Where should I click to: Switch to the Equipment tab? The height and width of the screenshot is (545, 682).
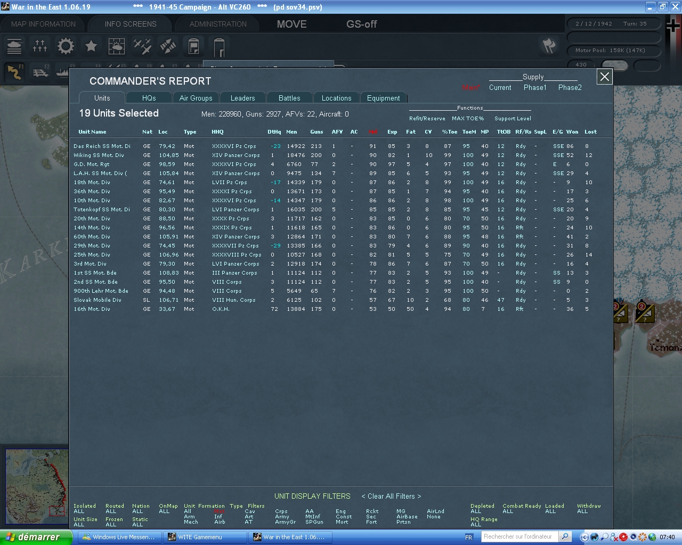click(384, 98)
